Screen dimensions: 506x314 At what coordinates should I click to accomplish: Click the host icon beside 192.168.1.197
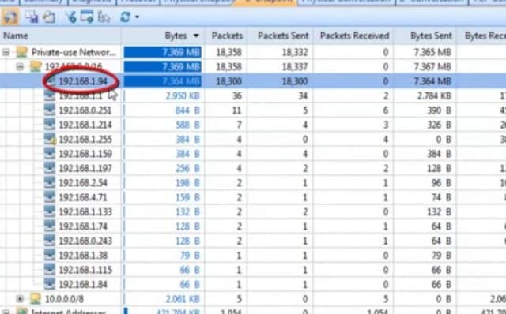[x=49, y=168]
